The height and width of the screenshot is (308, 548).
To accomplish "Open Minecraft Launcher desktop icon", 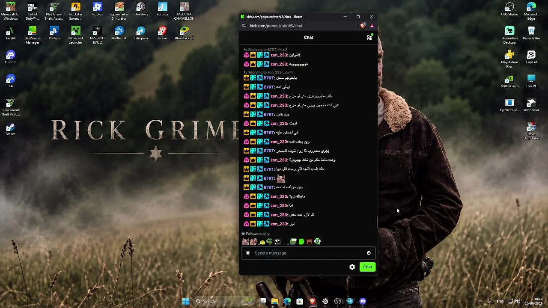I will pyautogui.click(x=76, y=35).
